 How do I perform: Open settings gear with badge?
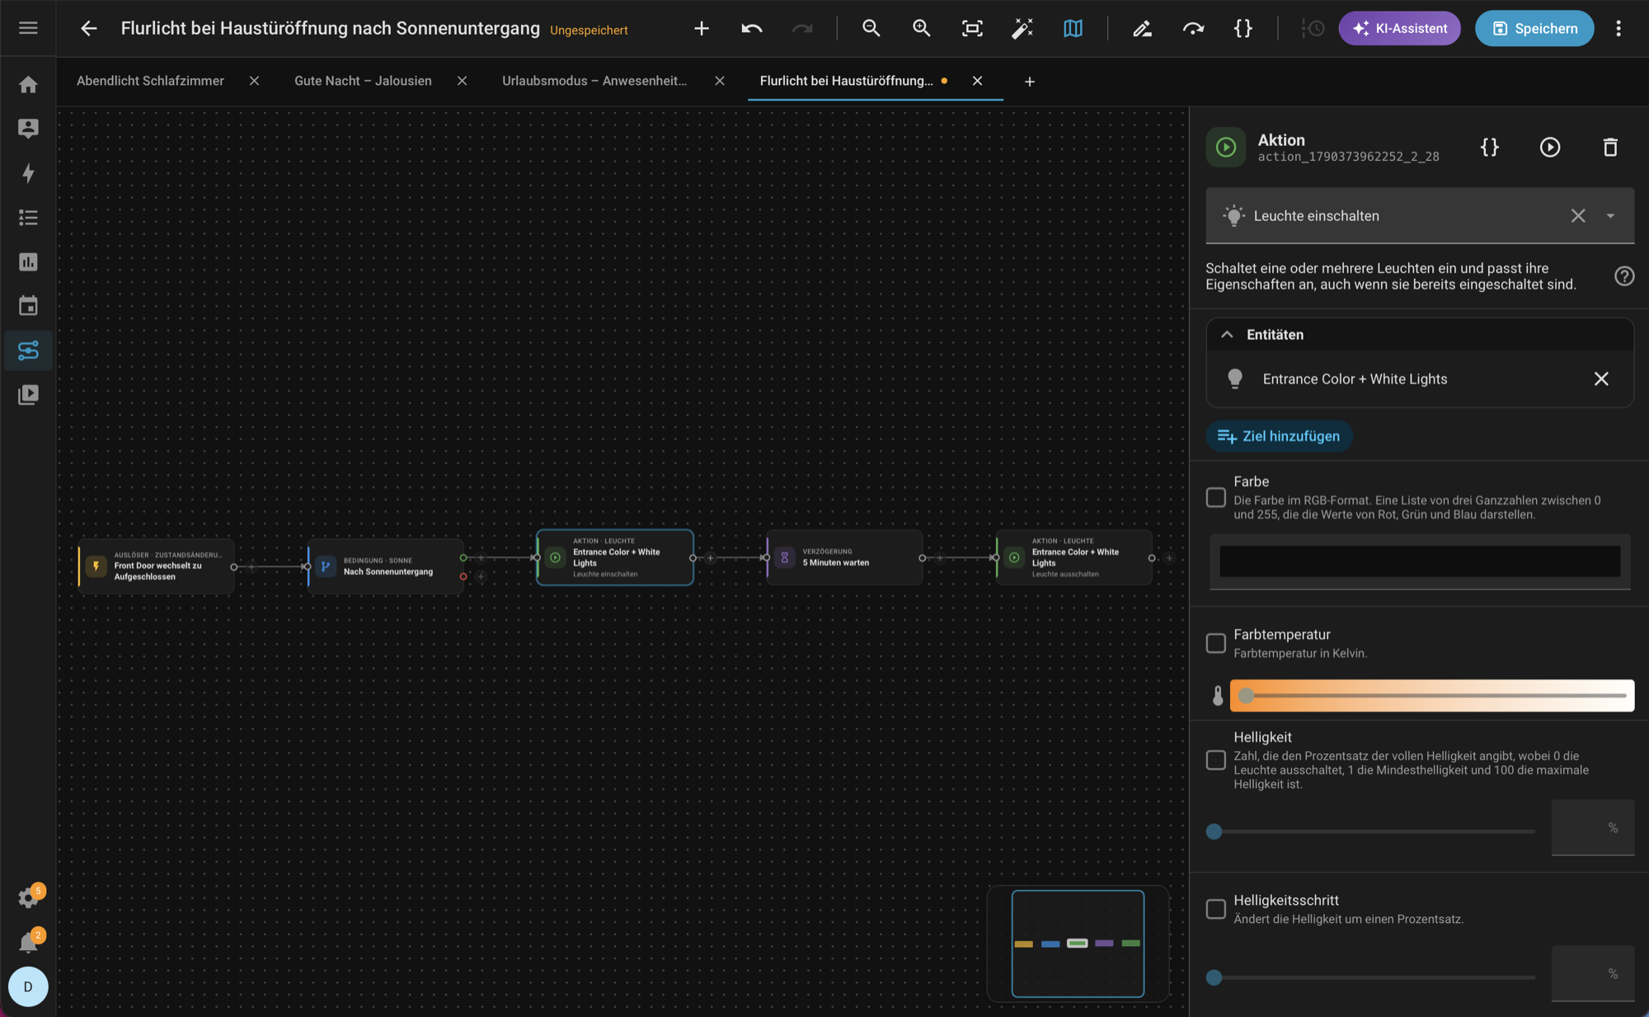point(28,897)
